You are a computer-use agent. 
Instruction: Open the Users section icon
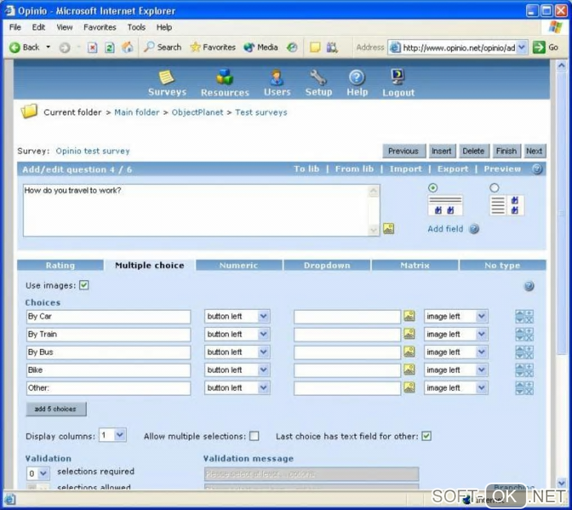tap(276, 77)
